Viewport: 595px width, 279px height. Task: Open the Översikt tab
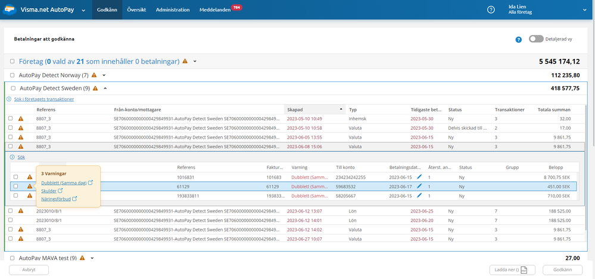(136, 10)
